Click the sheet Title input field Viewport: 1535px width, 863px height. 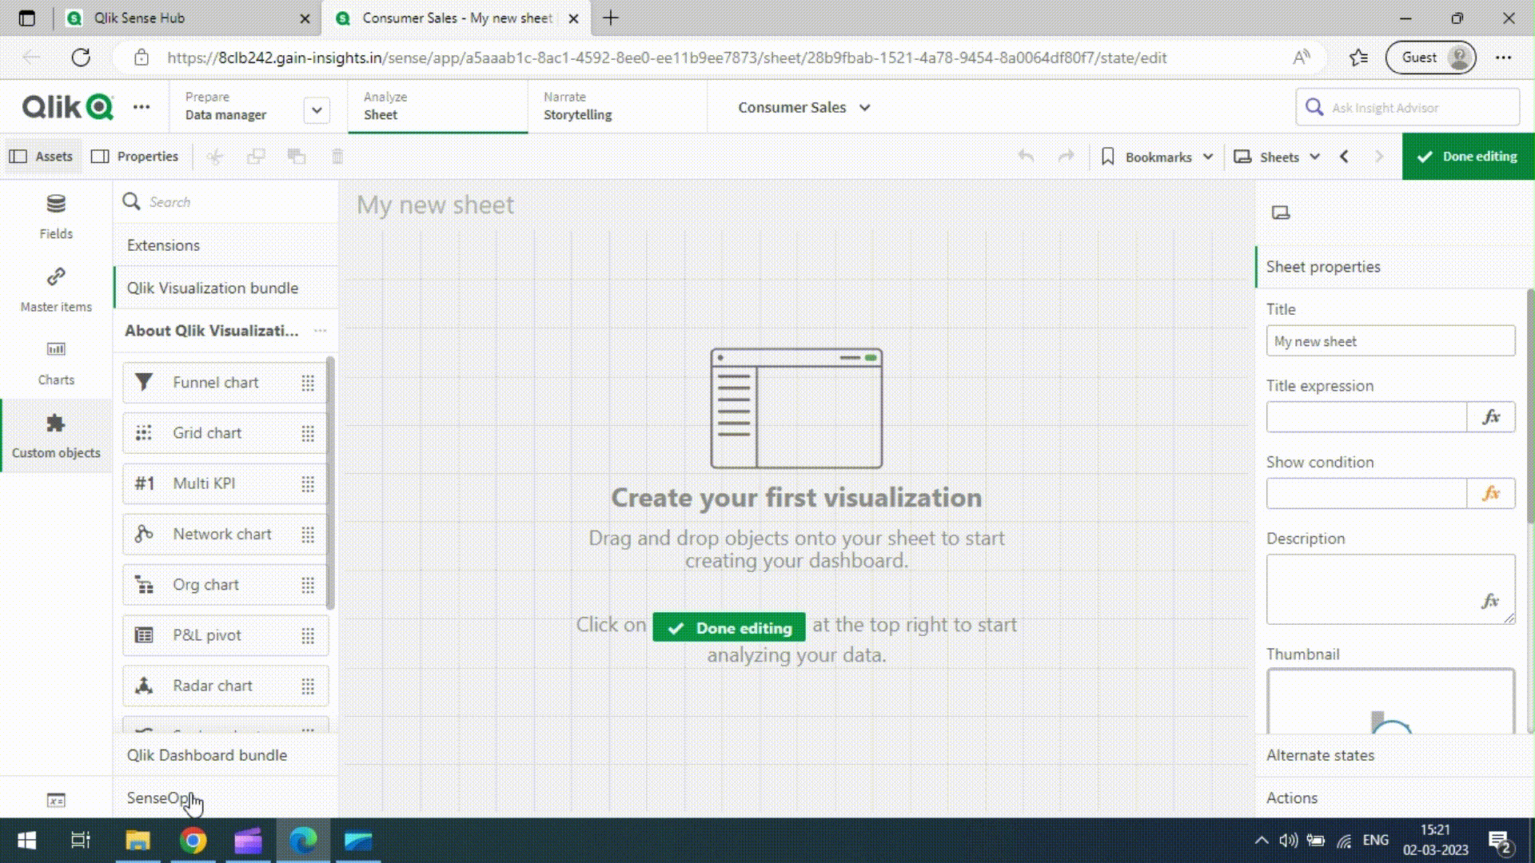1390,341
